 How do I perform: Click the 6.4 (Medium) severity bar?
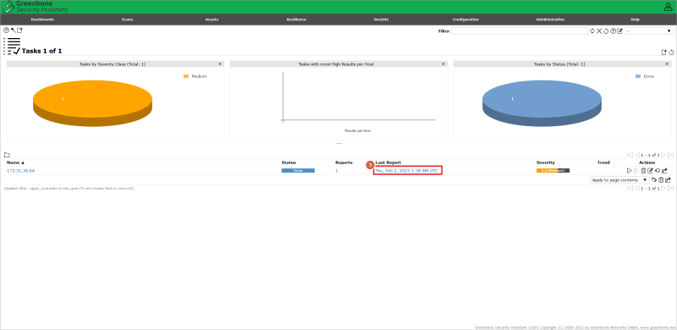[x=553, y=171]
